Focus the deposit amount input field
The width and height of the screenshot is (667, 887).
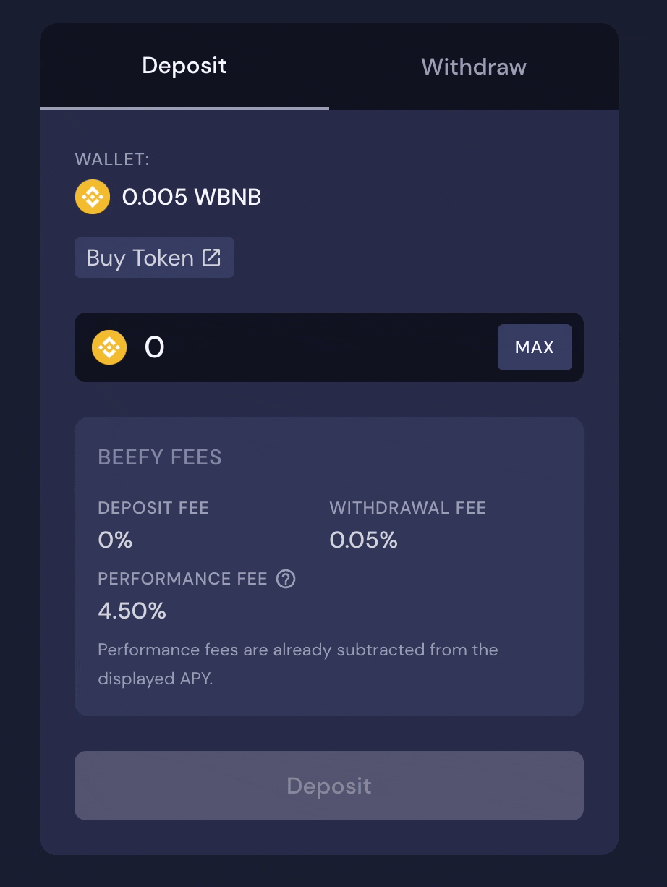pyautogui.click(x=311, y=347)
